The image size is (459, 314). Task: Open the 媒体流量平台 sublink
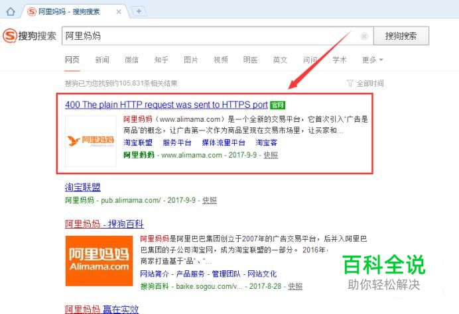pyautogui.click(x=224, y=142)
